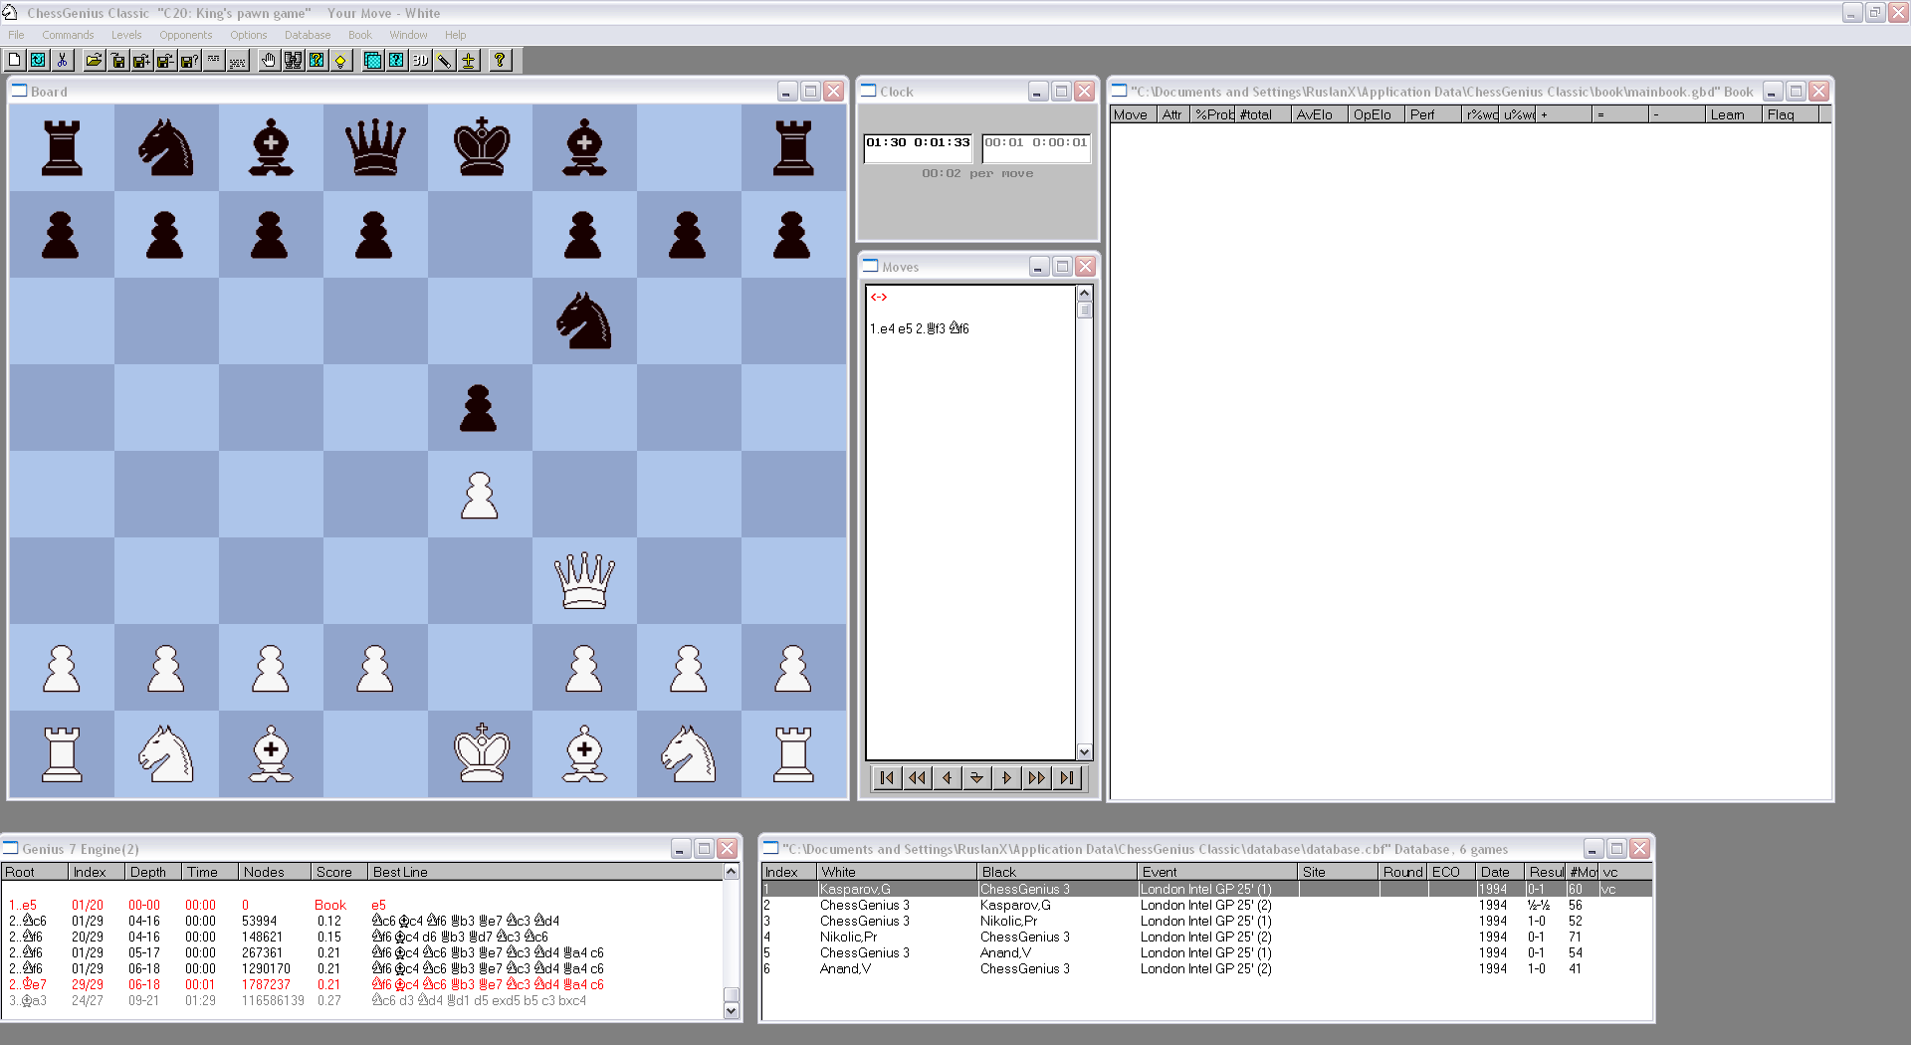Image resolution: width=1911 pixels, height=1045 pixels.
Task: Open the Opponents menu
Action: point(185,35)
